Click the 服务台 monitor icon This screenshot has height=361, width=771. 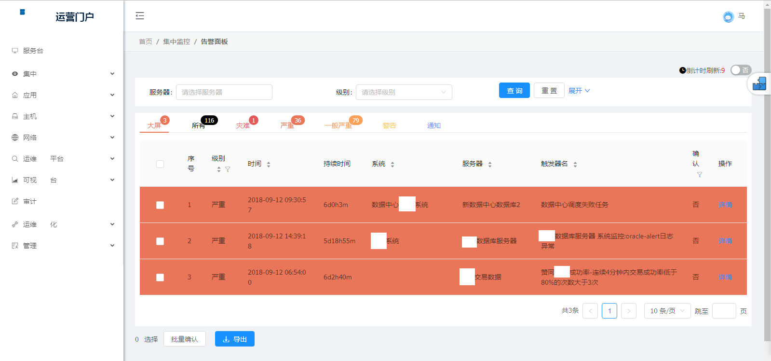[15, 51]
